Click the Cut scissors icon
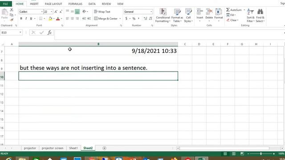This screenshot has height=160, width=285. 12,10
